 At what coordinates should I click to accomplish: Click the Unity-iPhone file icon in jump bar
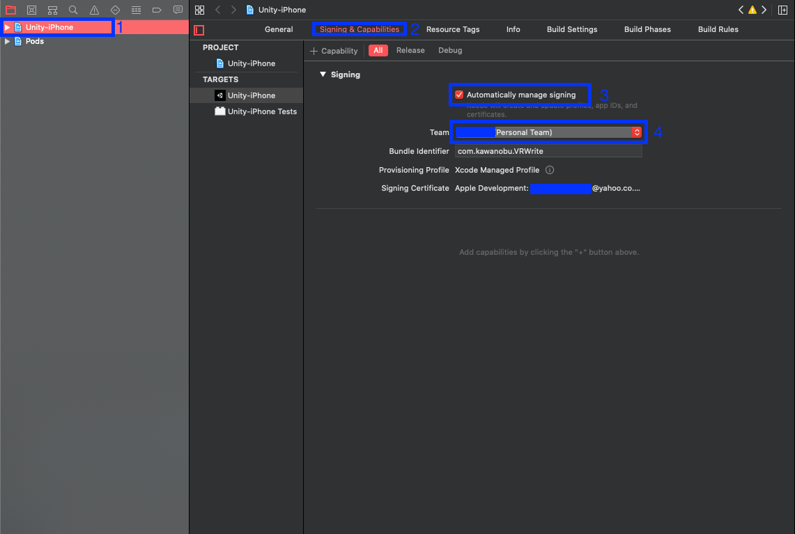click(x=250, y=10)
